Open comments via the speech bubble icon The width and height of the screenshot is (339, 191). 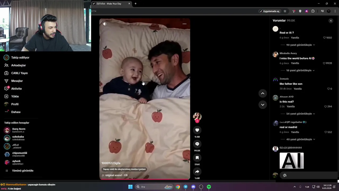[x=197, y=144]
